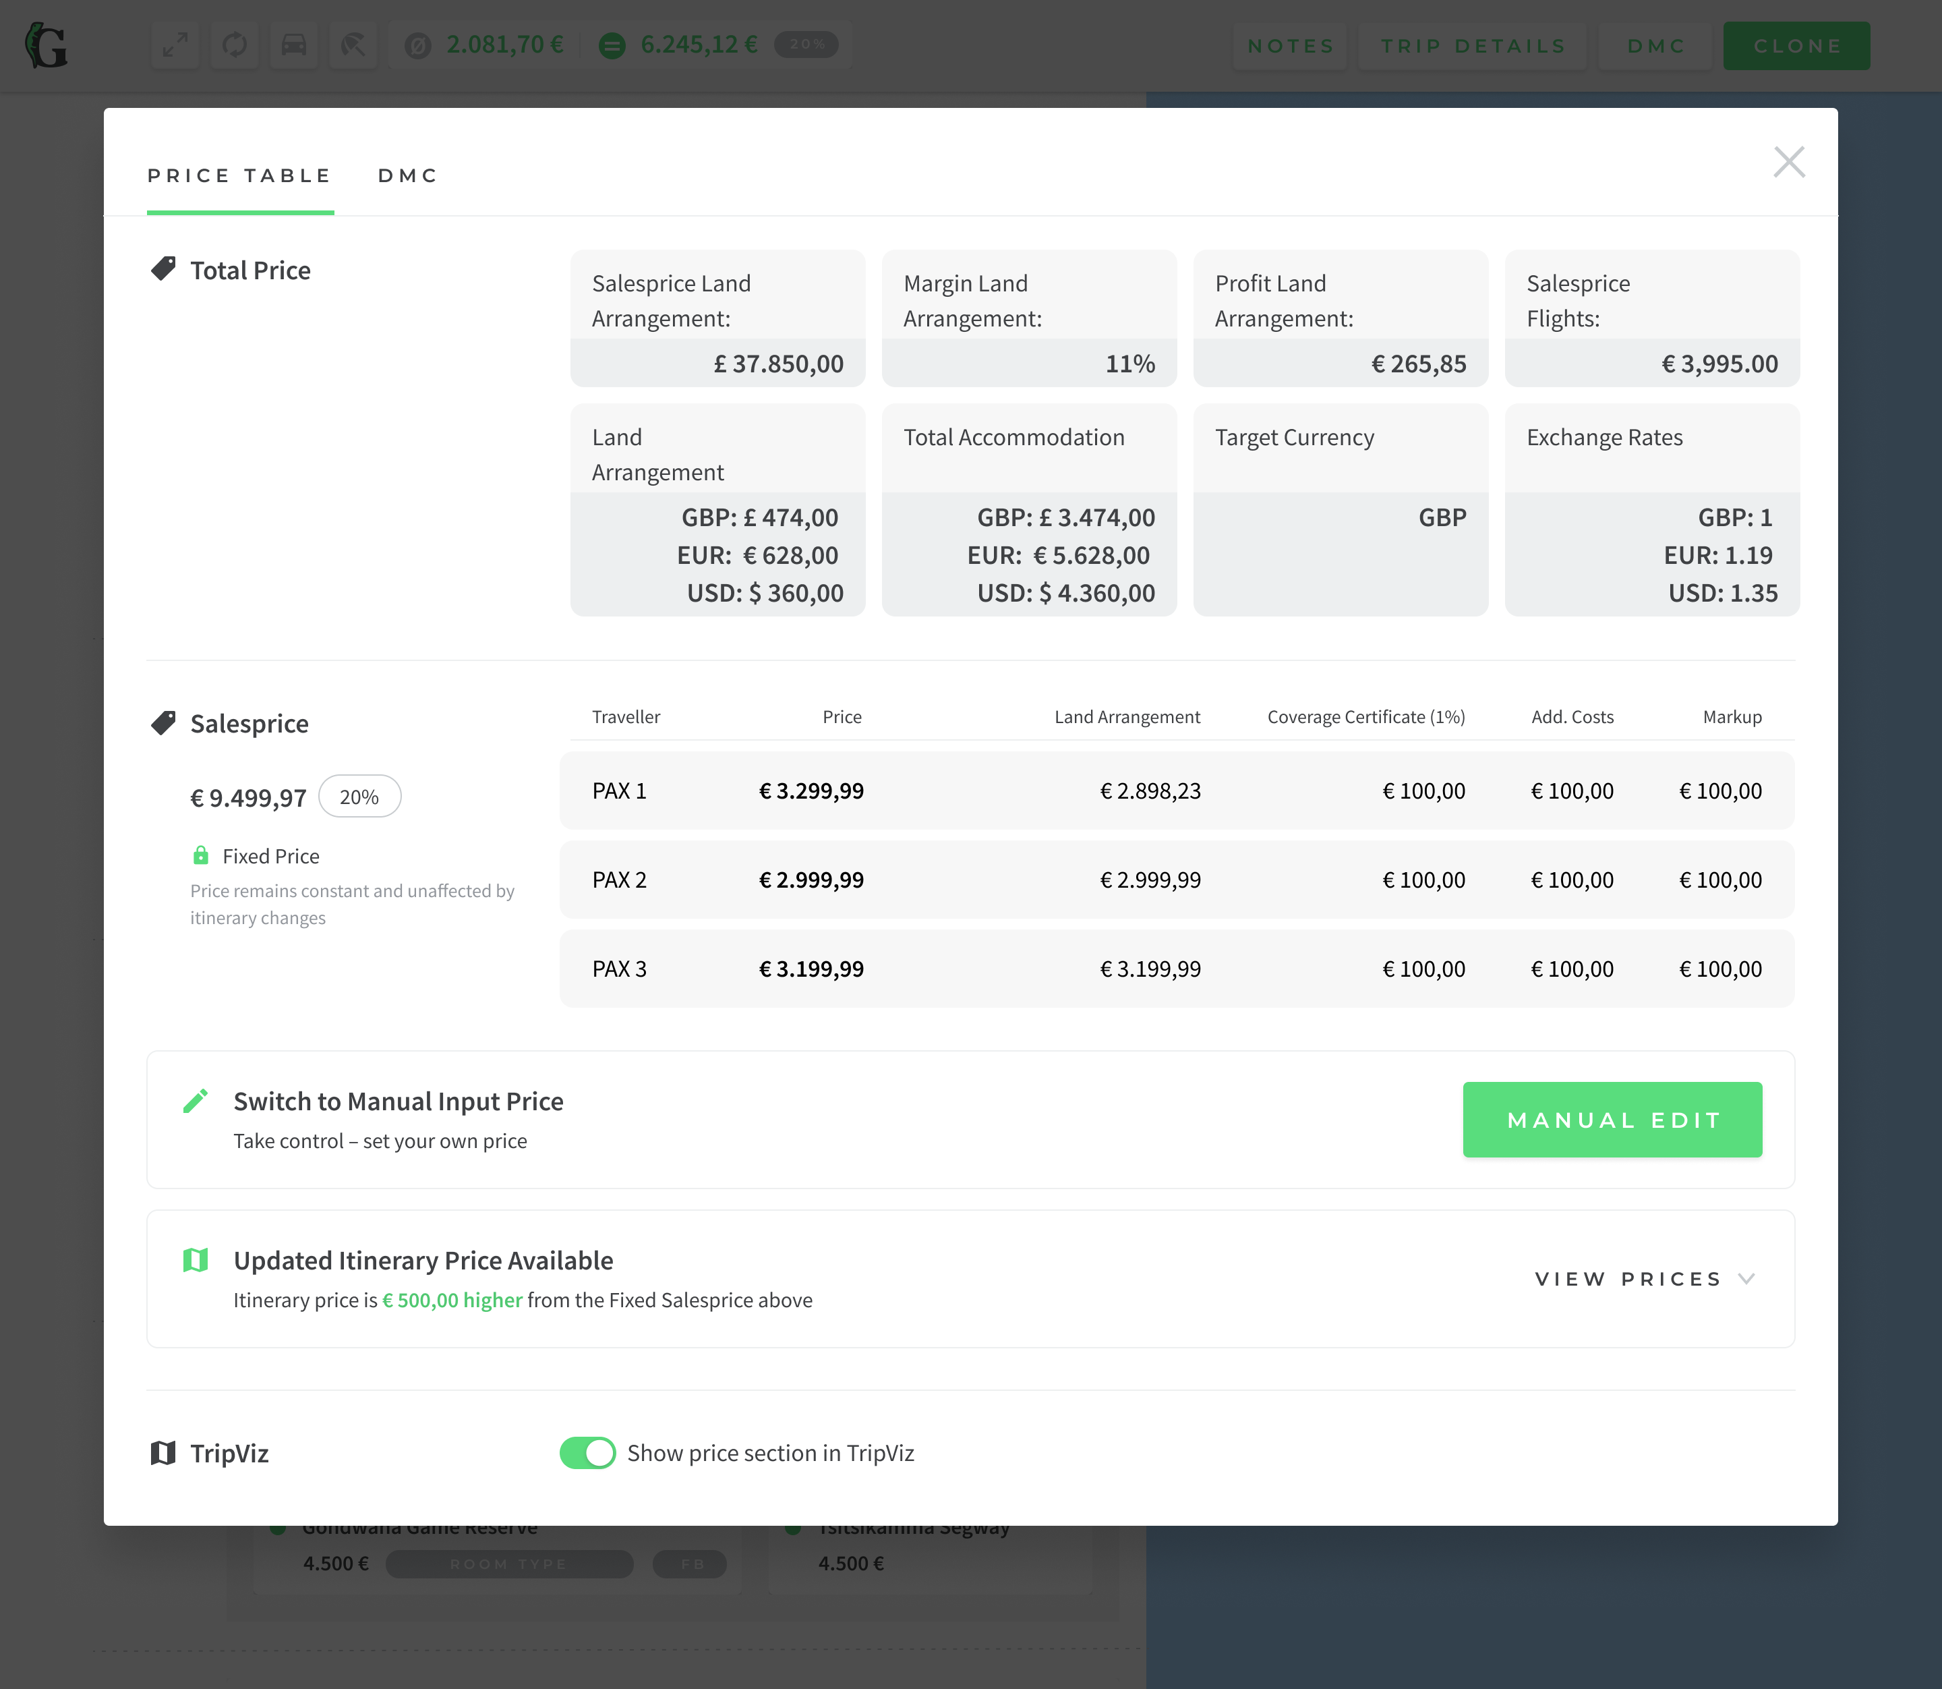
Task: Click the FB pill in background page
Action: point(690,1564)
